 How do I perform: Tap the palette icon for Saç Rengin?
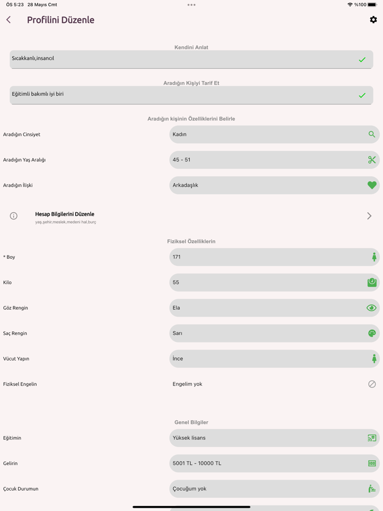point(372,333)
